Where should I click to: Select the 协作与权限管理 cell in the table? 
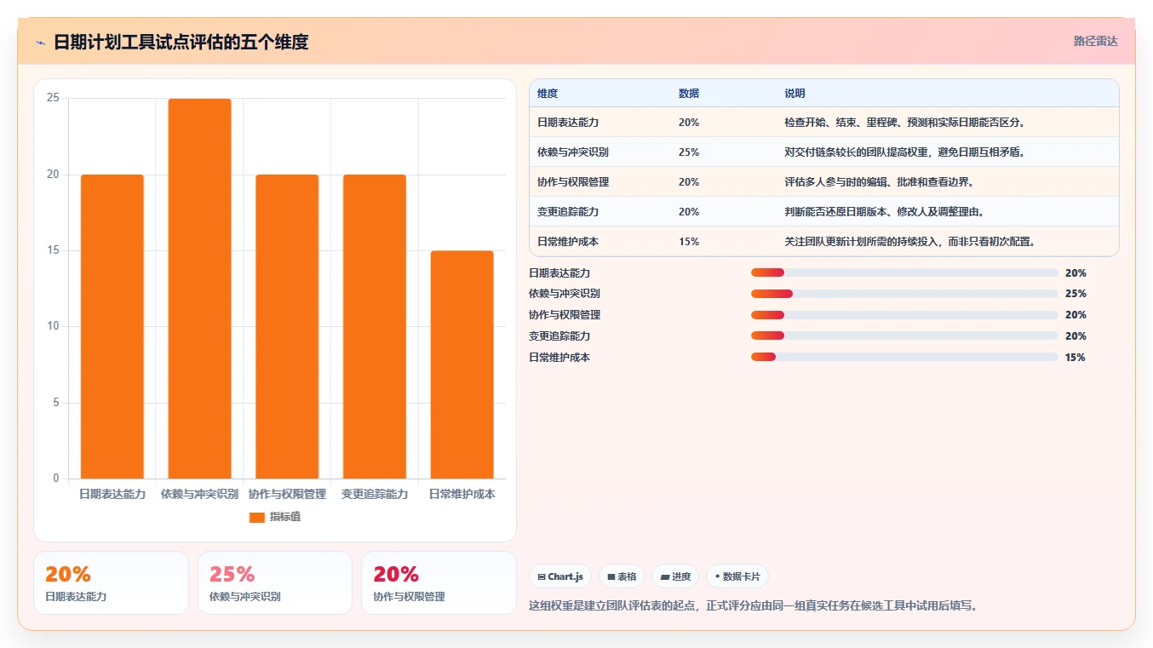click(x=599, y=181)
